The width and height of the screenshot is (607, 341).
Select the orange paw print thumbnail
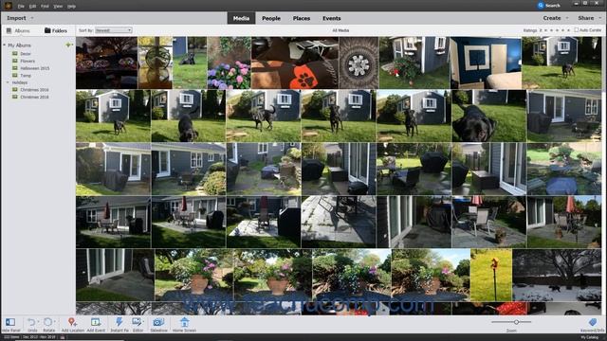(295, 63)
